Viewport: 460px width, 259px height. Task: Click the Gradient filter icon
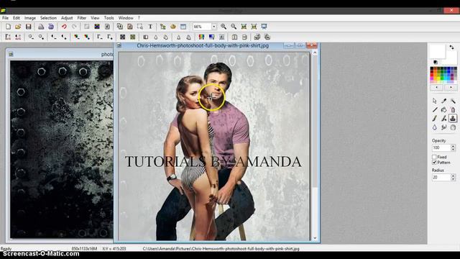tap(211, 37)
